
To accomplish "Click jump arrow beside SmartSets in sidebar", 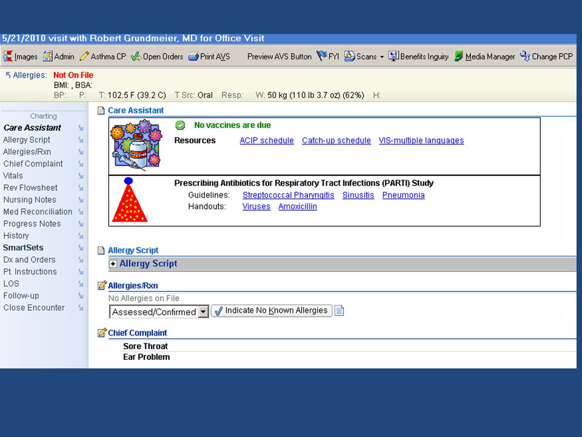I will click(81, 248).
